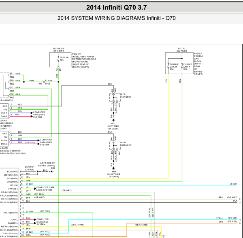This screenshot has height=238, width=243.
Task: Select the 'M6' connector label
Action: point(40,84)
